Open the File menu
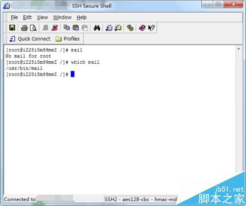Viewport: 246px width, 206px height. click(x=14, y=17)
